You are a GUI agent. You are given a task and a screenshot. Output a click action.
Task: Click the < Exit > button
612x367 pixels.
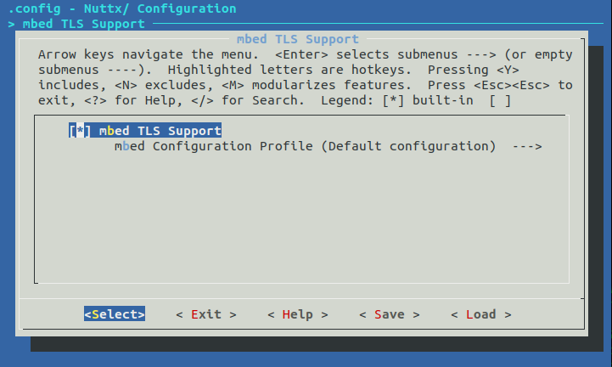(206, 314)
